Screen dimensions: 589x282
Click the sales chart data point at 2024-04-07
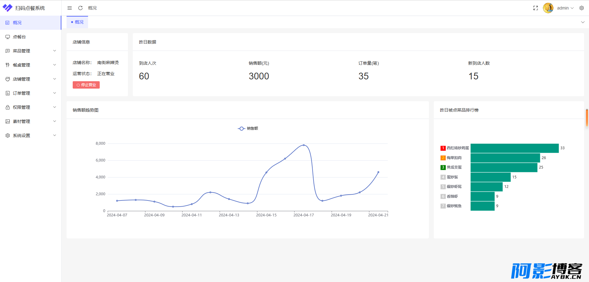(117, 201)
